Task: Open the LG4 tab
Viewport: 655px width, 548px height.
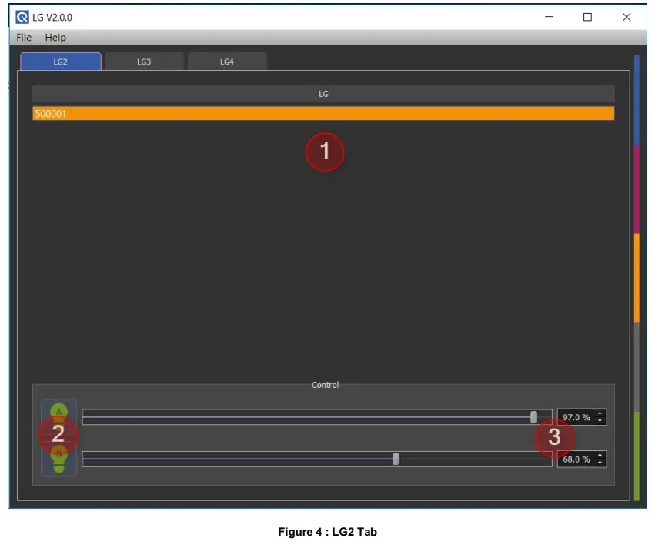Action: [x=227, y=62]
